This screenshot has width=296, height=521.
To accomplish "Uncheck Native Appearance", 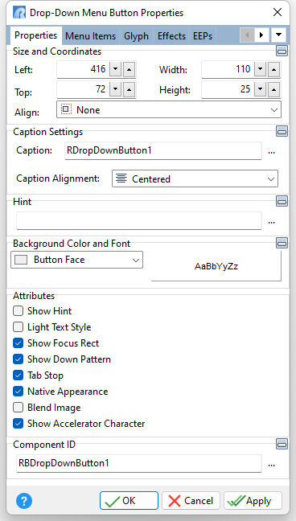I will click(18, 392).
